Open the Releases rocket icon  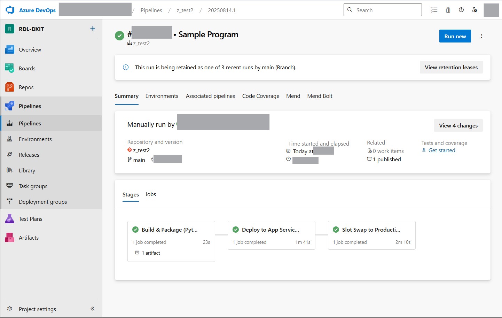point(10,155)
